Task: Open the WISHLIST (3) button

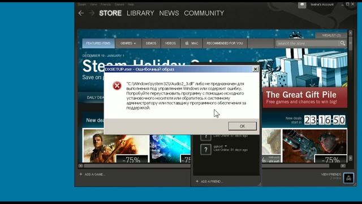Action: point(331,35)
